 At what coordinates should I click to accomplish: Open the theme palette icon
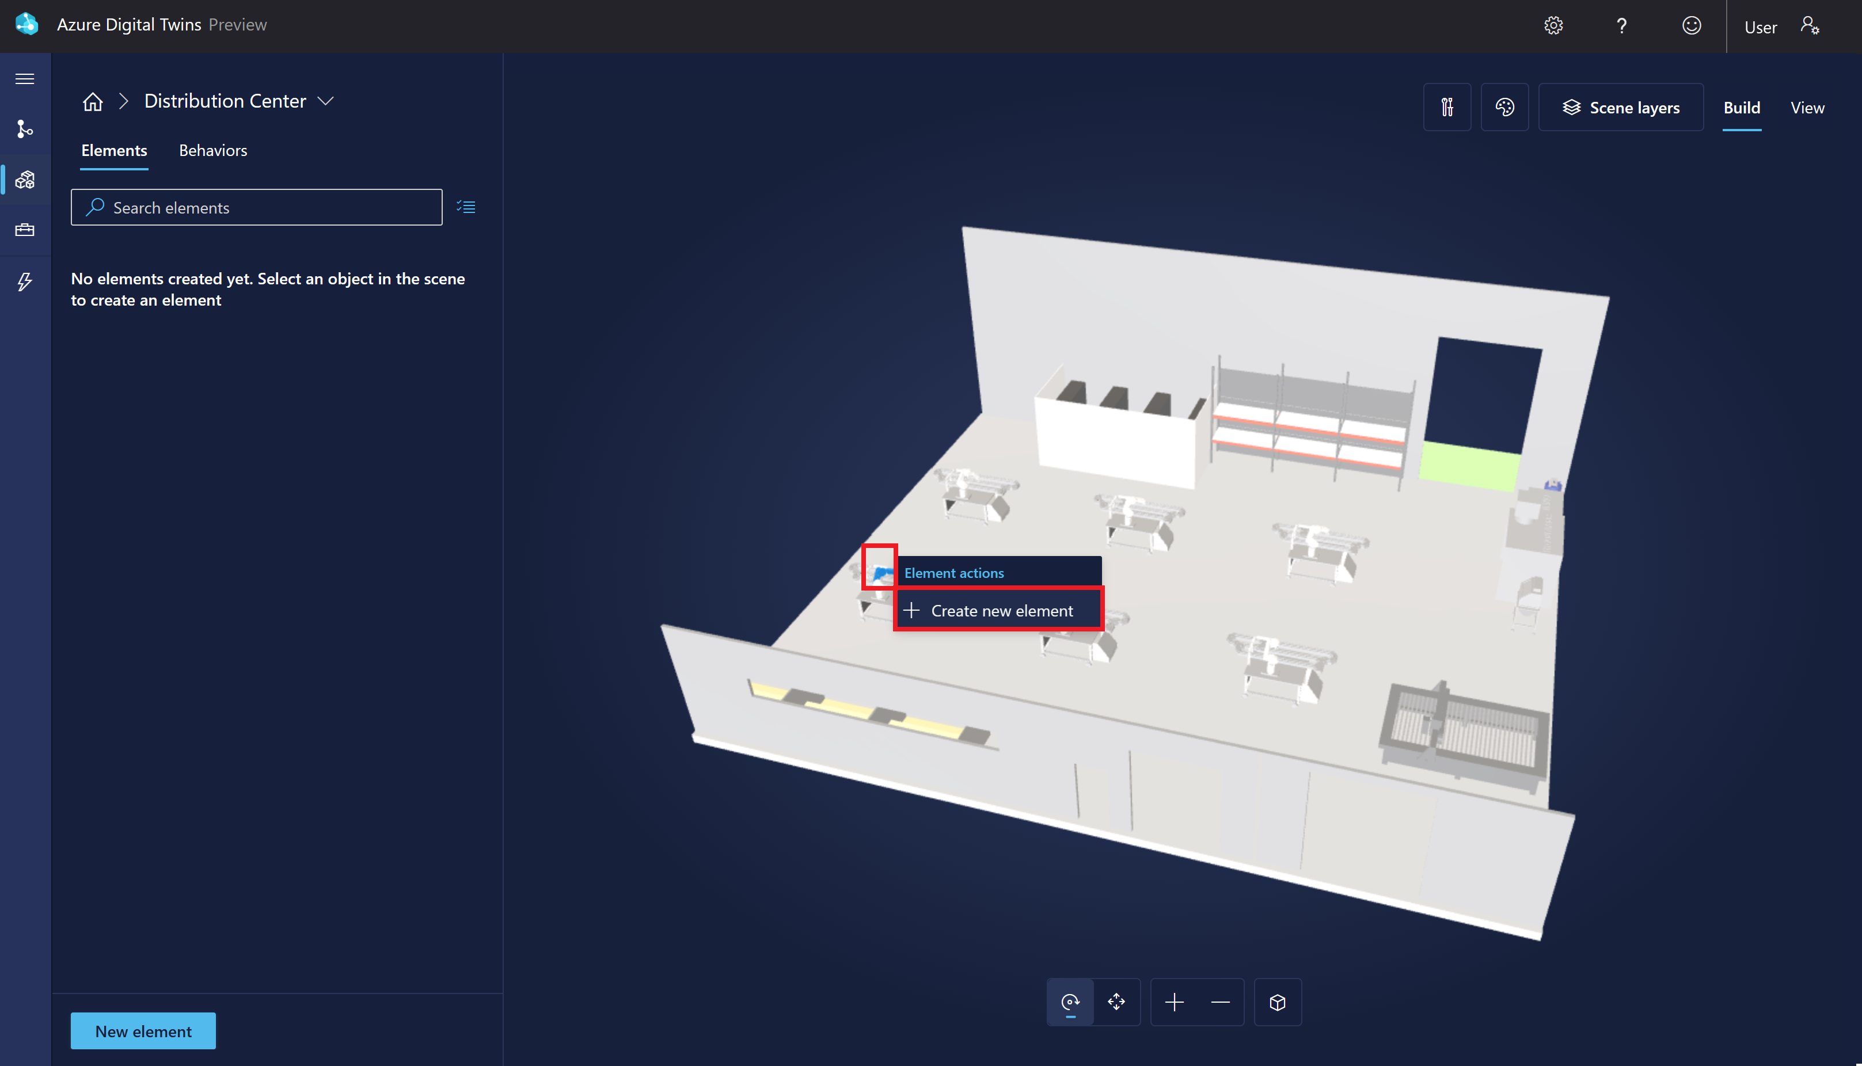(1504, 107)
